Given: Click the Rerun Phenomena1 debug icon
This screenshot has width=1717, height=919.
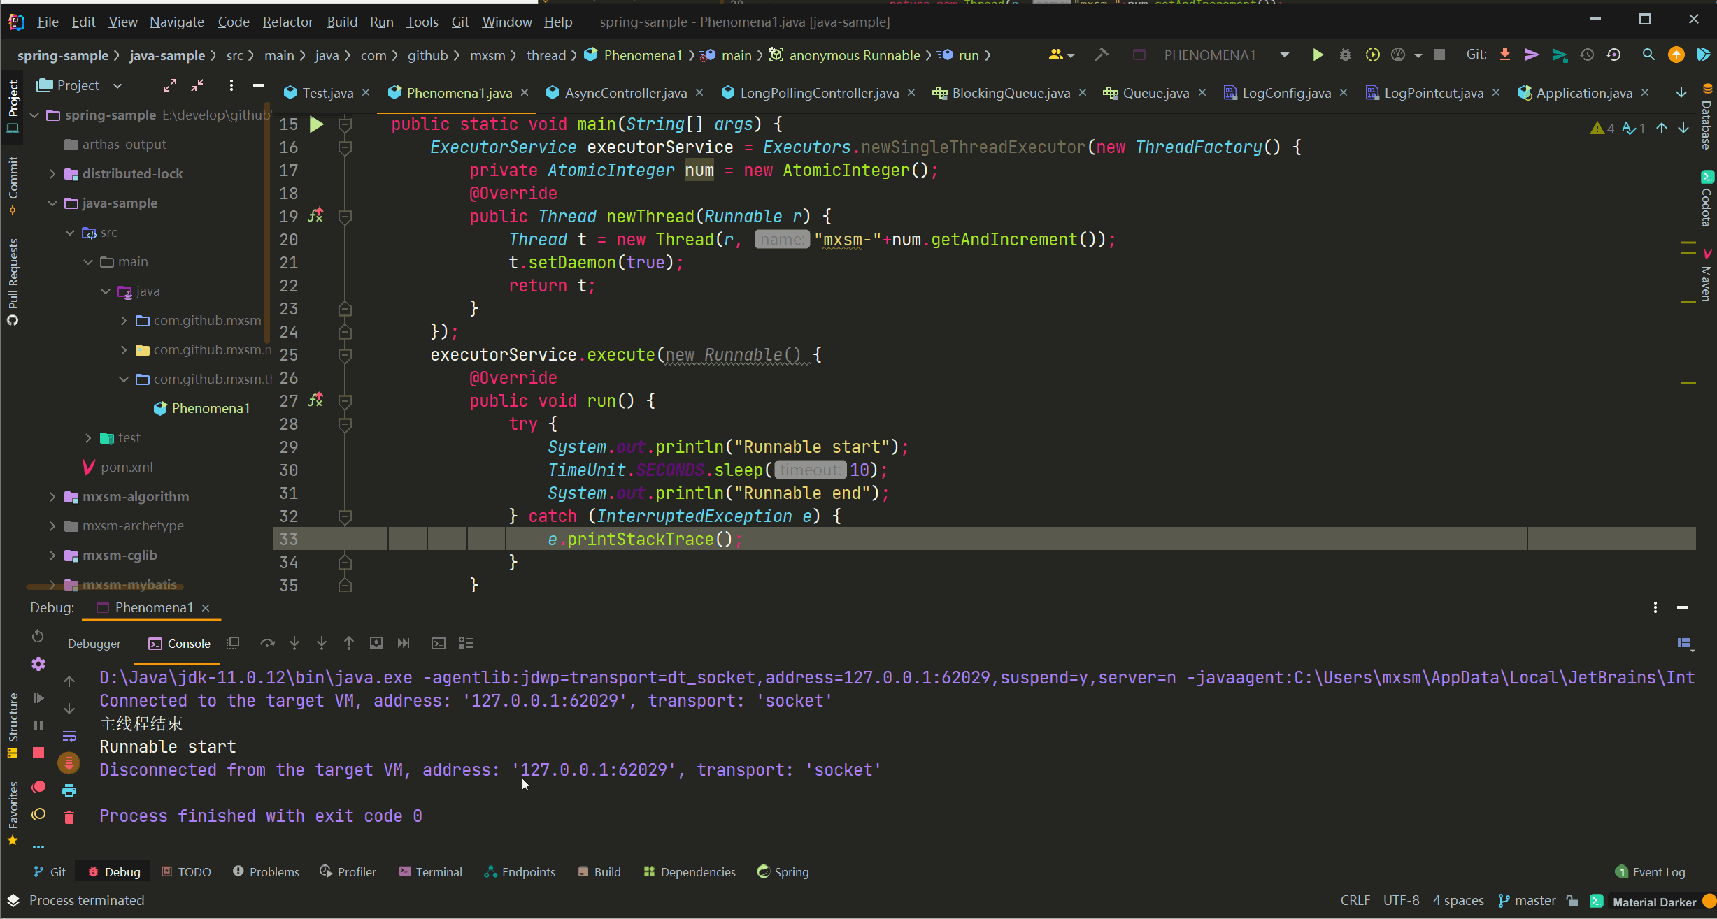Looking at the screenshot, I should pos(38,636).
